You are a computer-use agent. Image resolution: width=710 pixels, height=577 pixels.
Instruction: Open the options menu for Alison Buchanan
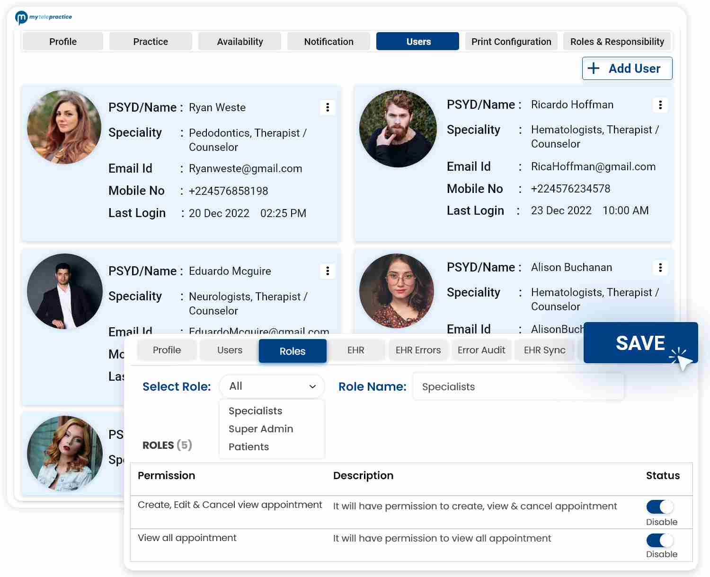point(661,268)
